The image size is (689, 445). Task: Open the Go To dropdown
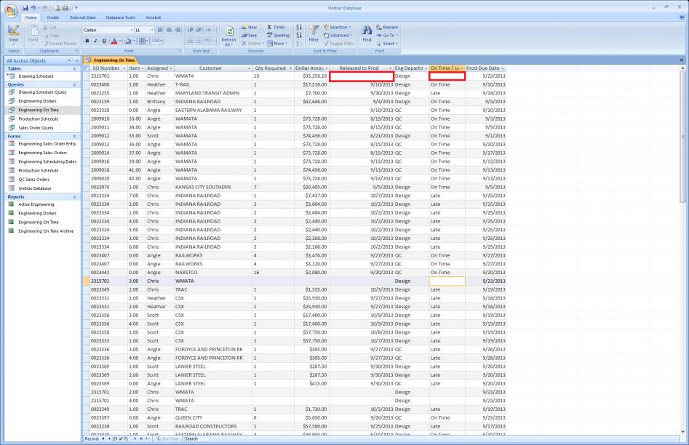pyautogui.click(x=387, y=35)
